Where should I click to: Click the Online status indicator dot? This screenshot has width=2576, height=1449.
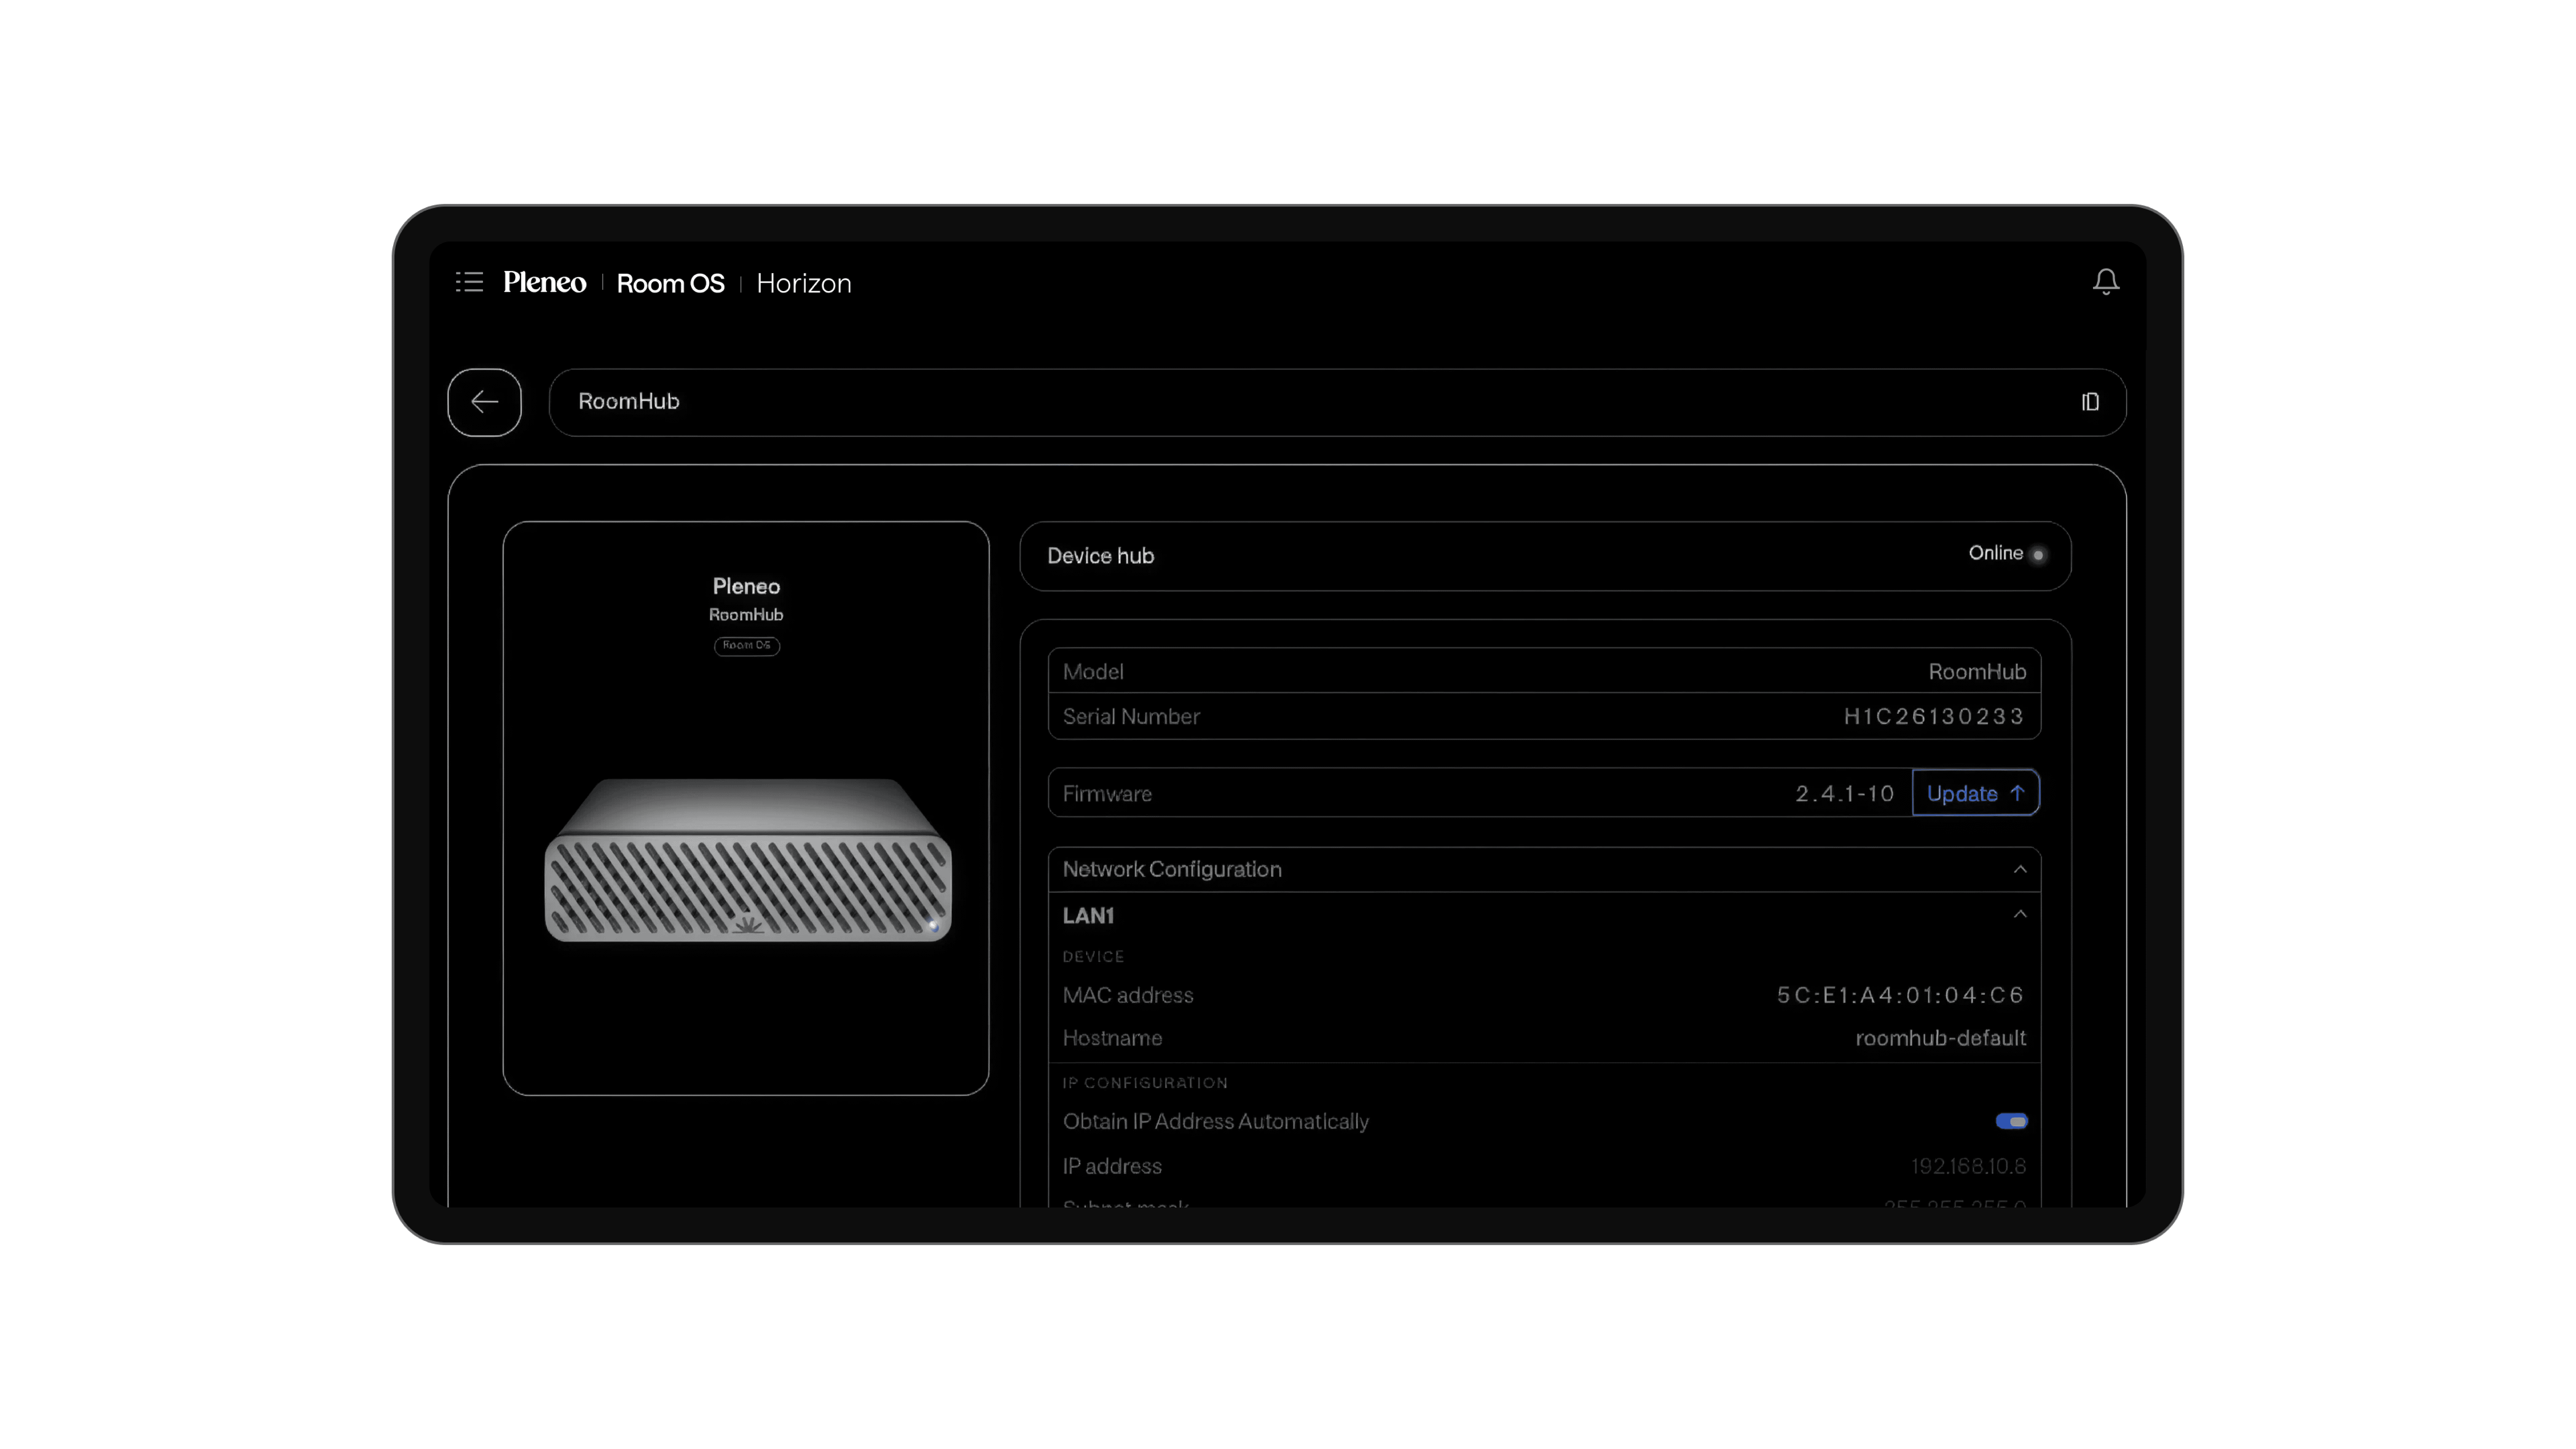[2038, 555]
